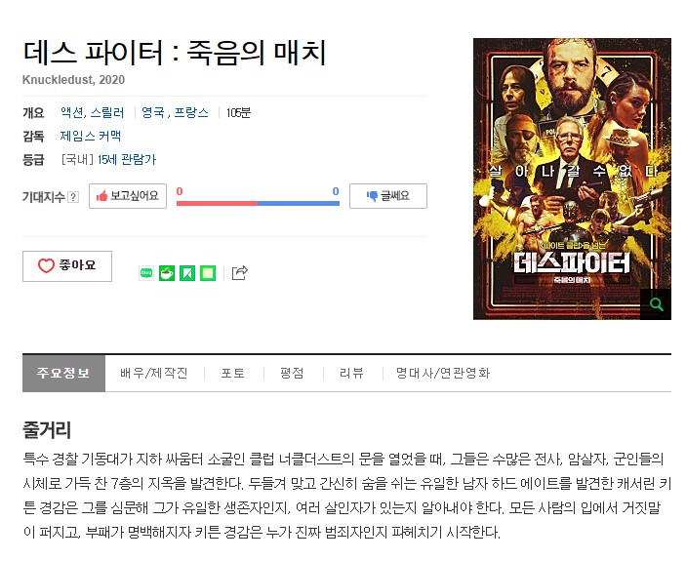
Task: Share to Naver Cafe with the cup icon
Action: pos(167,273)
